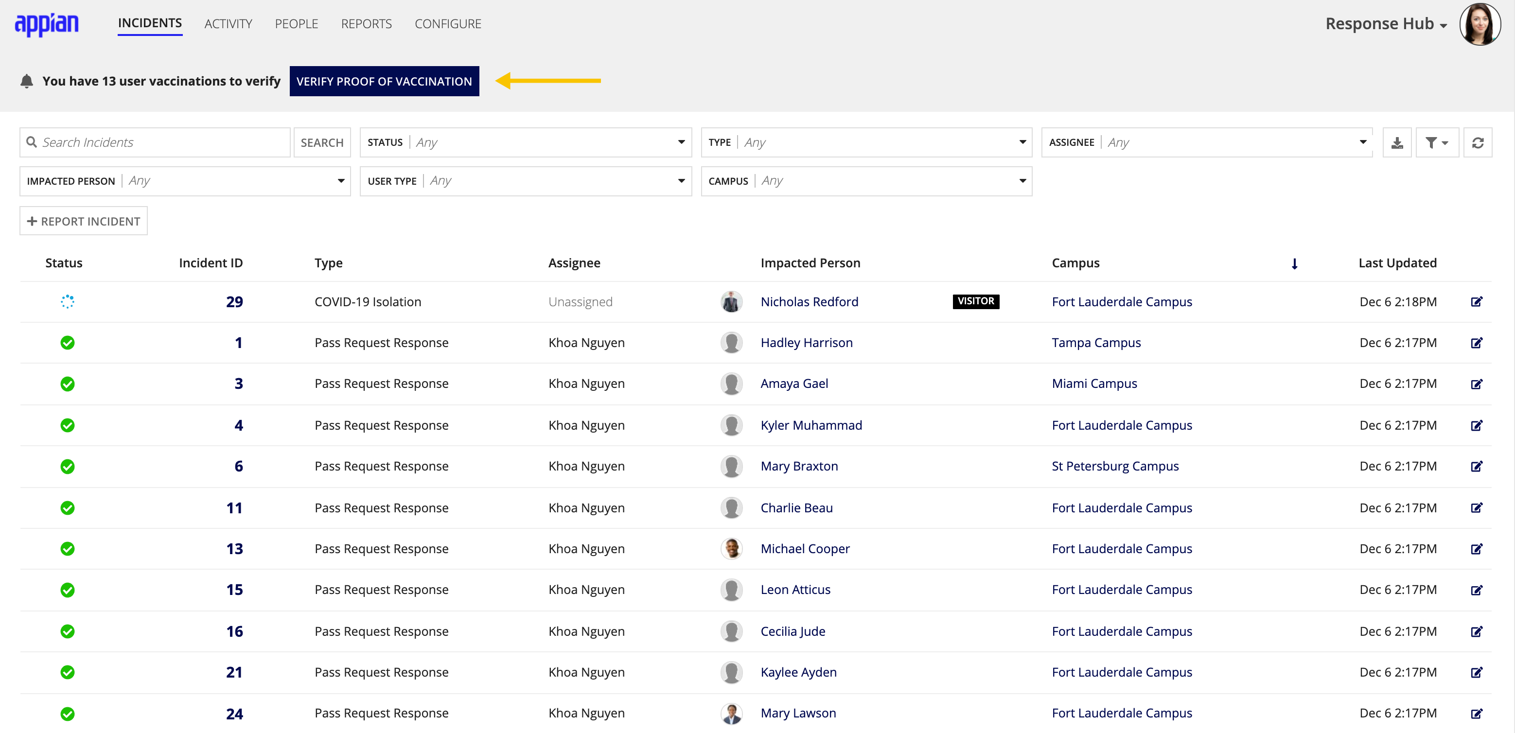
Task: Click edit icon for Hadley Harrison row
Action: point(1476,343)
